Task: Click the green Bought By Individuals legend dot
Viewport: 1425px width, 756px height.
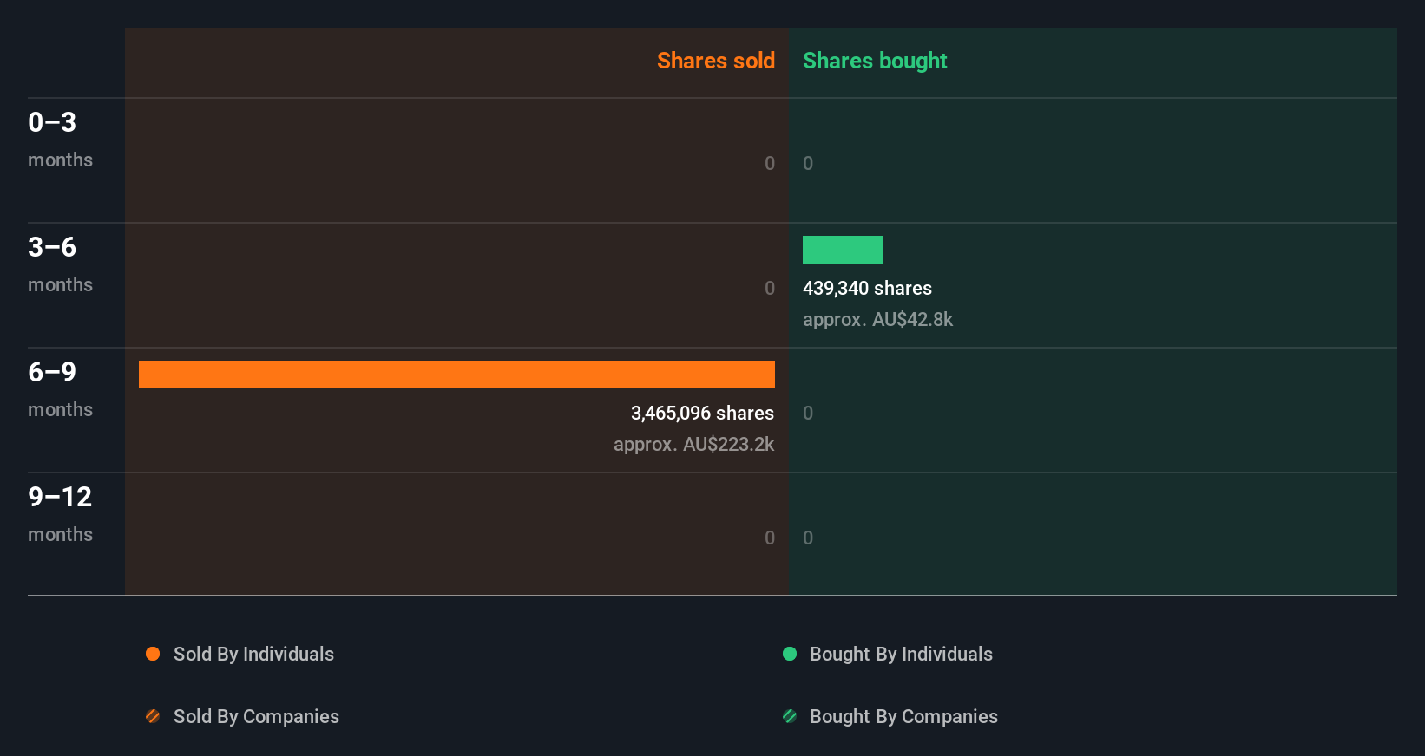Action: pyautogui.click(x=790, y=654)
